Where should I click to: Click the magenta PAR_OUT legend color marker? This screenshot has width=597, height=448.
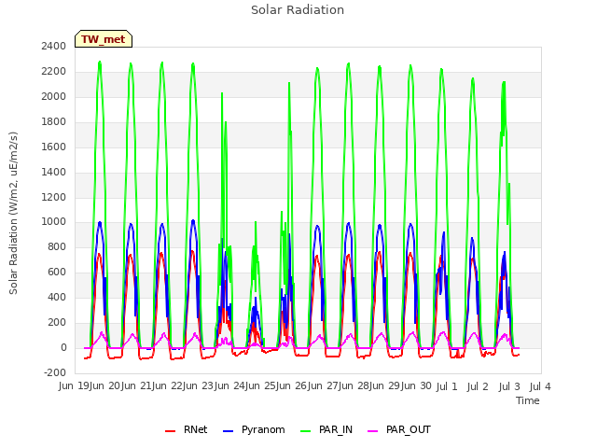coord(373,431)
